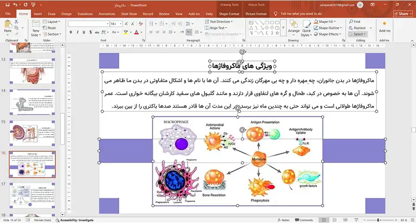Toggle text Shadow
Viewport: 416px width, 223px height.
tap(91, 32)
